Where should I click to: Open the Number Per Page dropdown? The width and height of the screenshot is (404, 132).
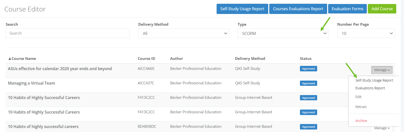pyautogui.click(x=366, y=33)
